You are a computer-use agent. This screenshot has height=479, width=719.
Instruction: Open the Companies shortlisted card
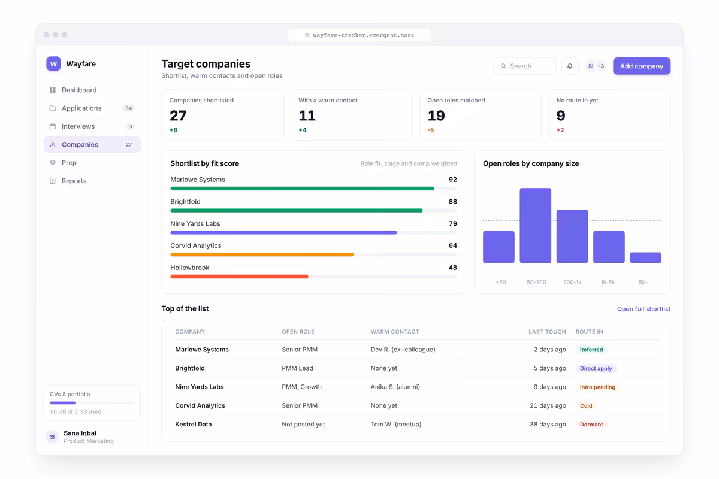click(x=222, y=115)
